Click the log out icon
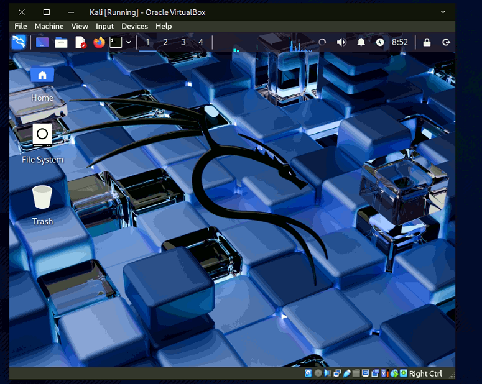 click(x=446, y=42)
